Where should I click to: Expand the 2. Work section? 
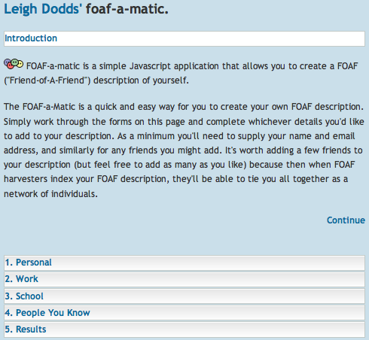[x=184, y=279]
